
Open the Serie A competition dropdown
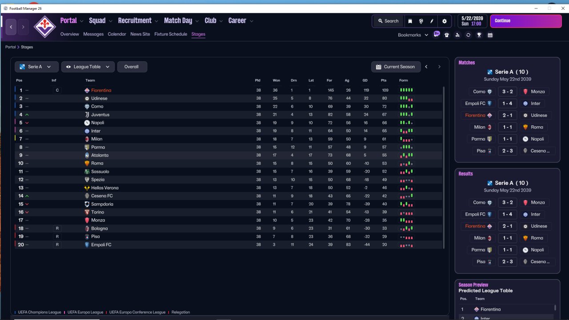point(36,67)
